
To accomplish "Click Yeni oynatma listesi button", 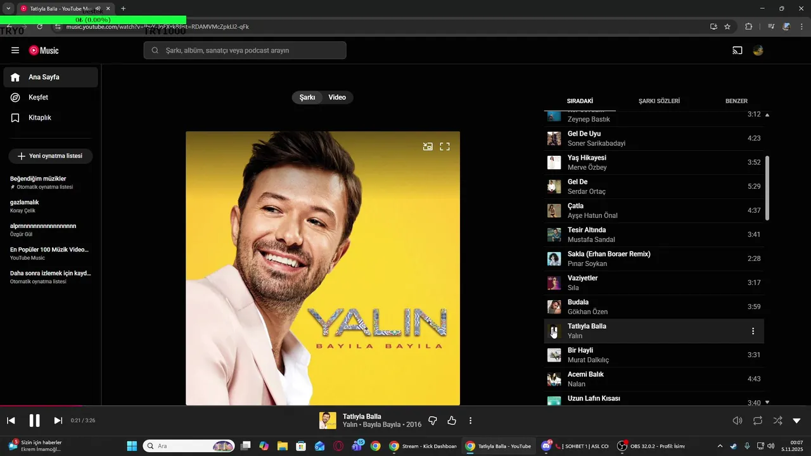I will click(x=51, y=156).
